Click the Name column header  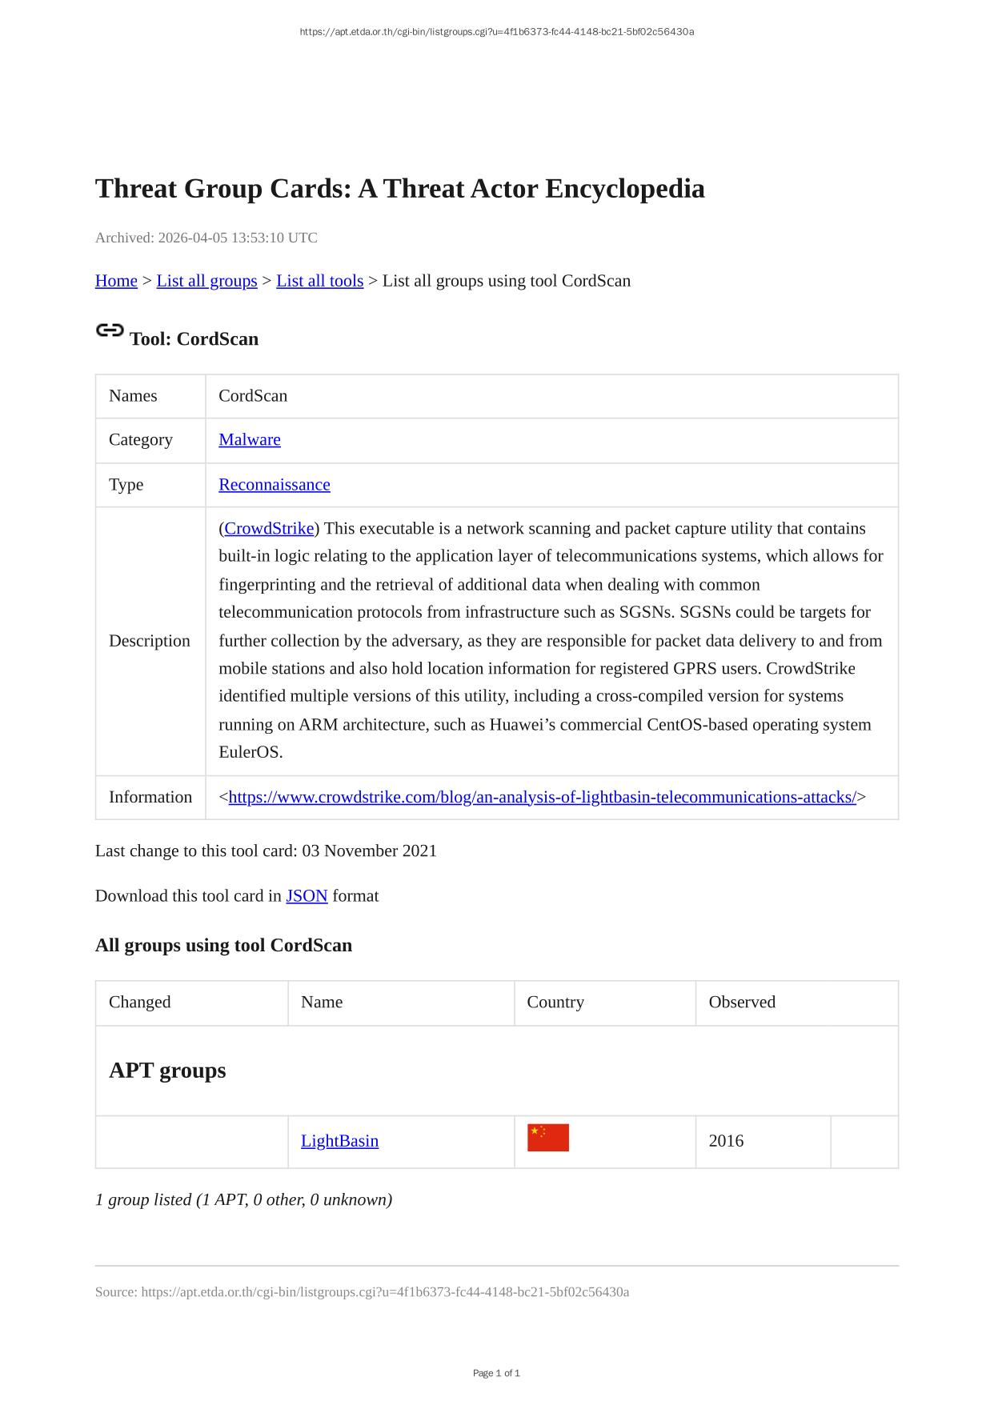pyautogui.click(x=322, y=1003)
